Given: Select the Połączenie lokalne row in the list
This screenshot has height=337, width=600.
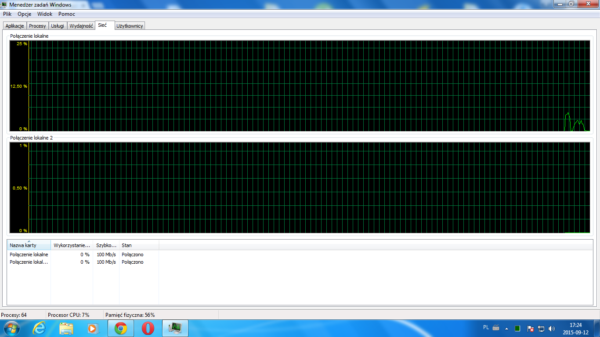Looking at the screenshot, I should (x=29, y=255).
